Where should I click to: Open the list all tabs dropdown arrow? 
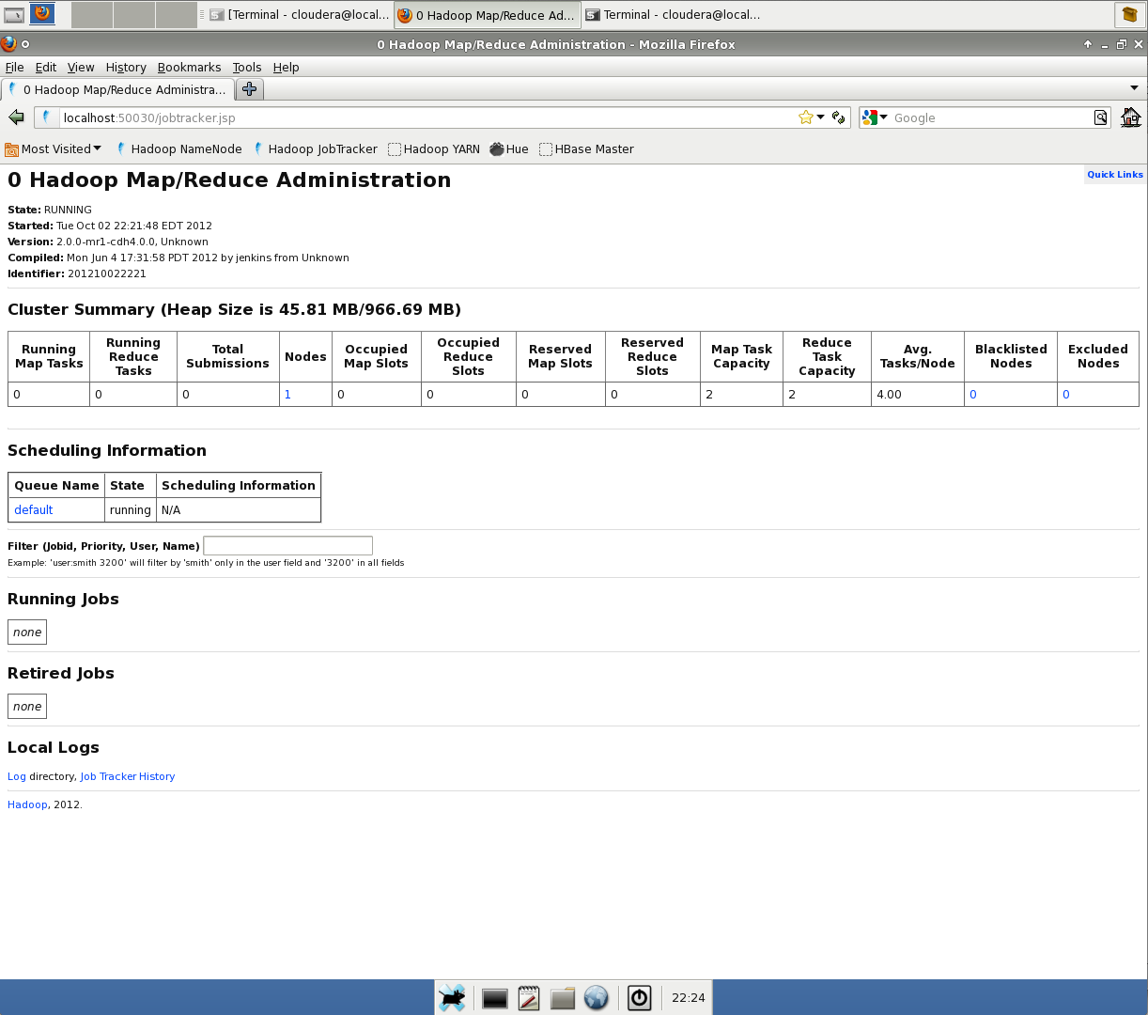[1134, 88]
